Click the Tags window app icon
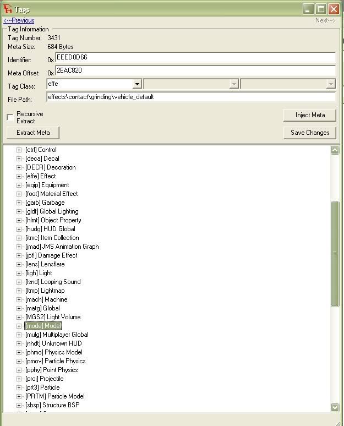Viewport: 344px width, 426px height. click(8, 9)
